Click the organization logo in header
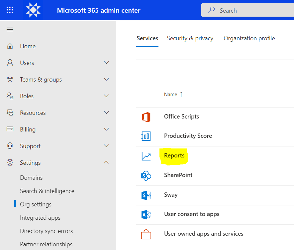 (x=33, y=10)
